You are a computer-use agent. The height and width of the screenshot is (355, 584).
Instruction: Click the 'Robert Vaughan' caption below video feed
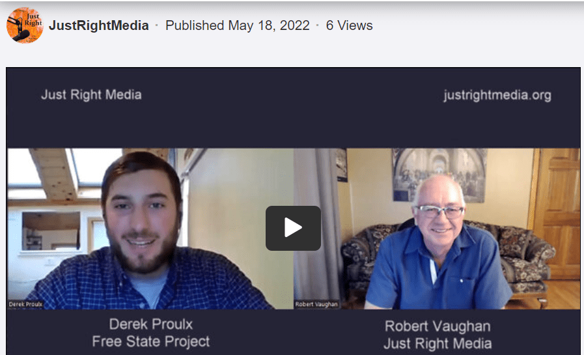[x=438, y=326]
